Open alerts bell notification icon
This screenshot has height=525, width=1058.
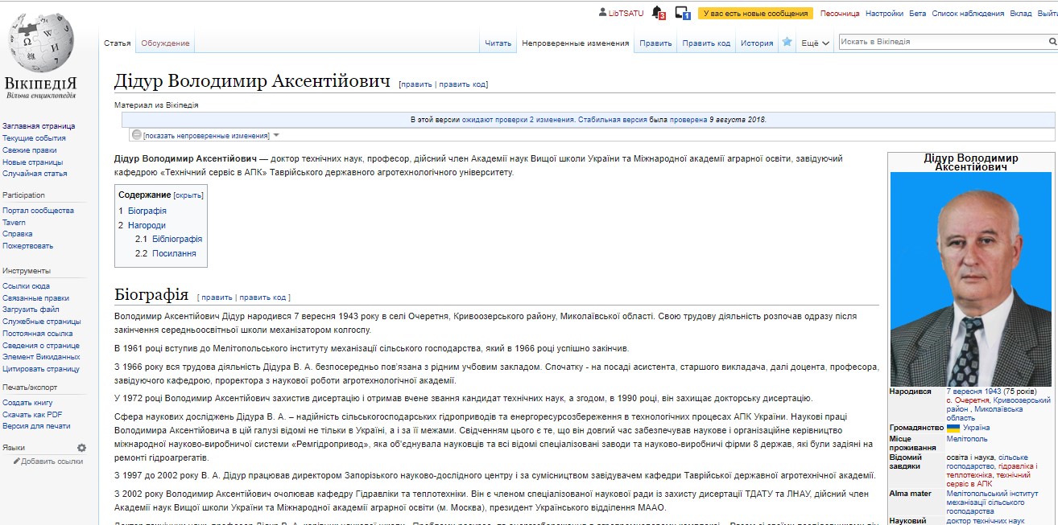pos(658,13)
